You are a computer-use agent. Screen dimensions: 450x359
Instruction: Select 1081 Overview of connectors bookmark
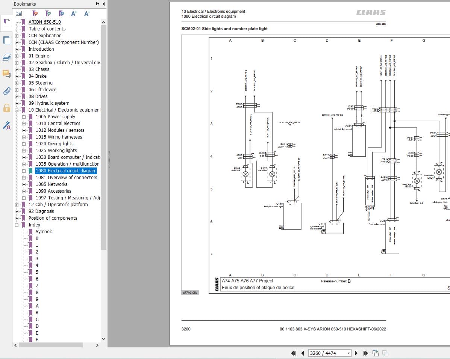(66, 178)
